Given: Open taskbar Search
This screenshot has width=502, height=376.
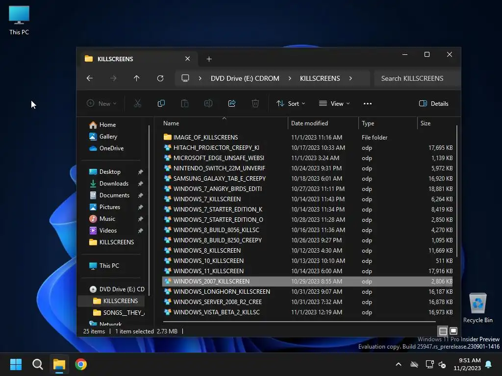Looking at the screenshot, I should 37,364.
